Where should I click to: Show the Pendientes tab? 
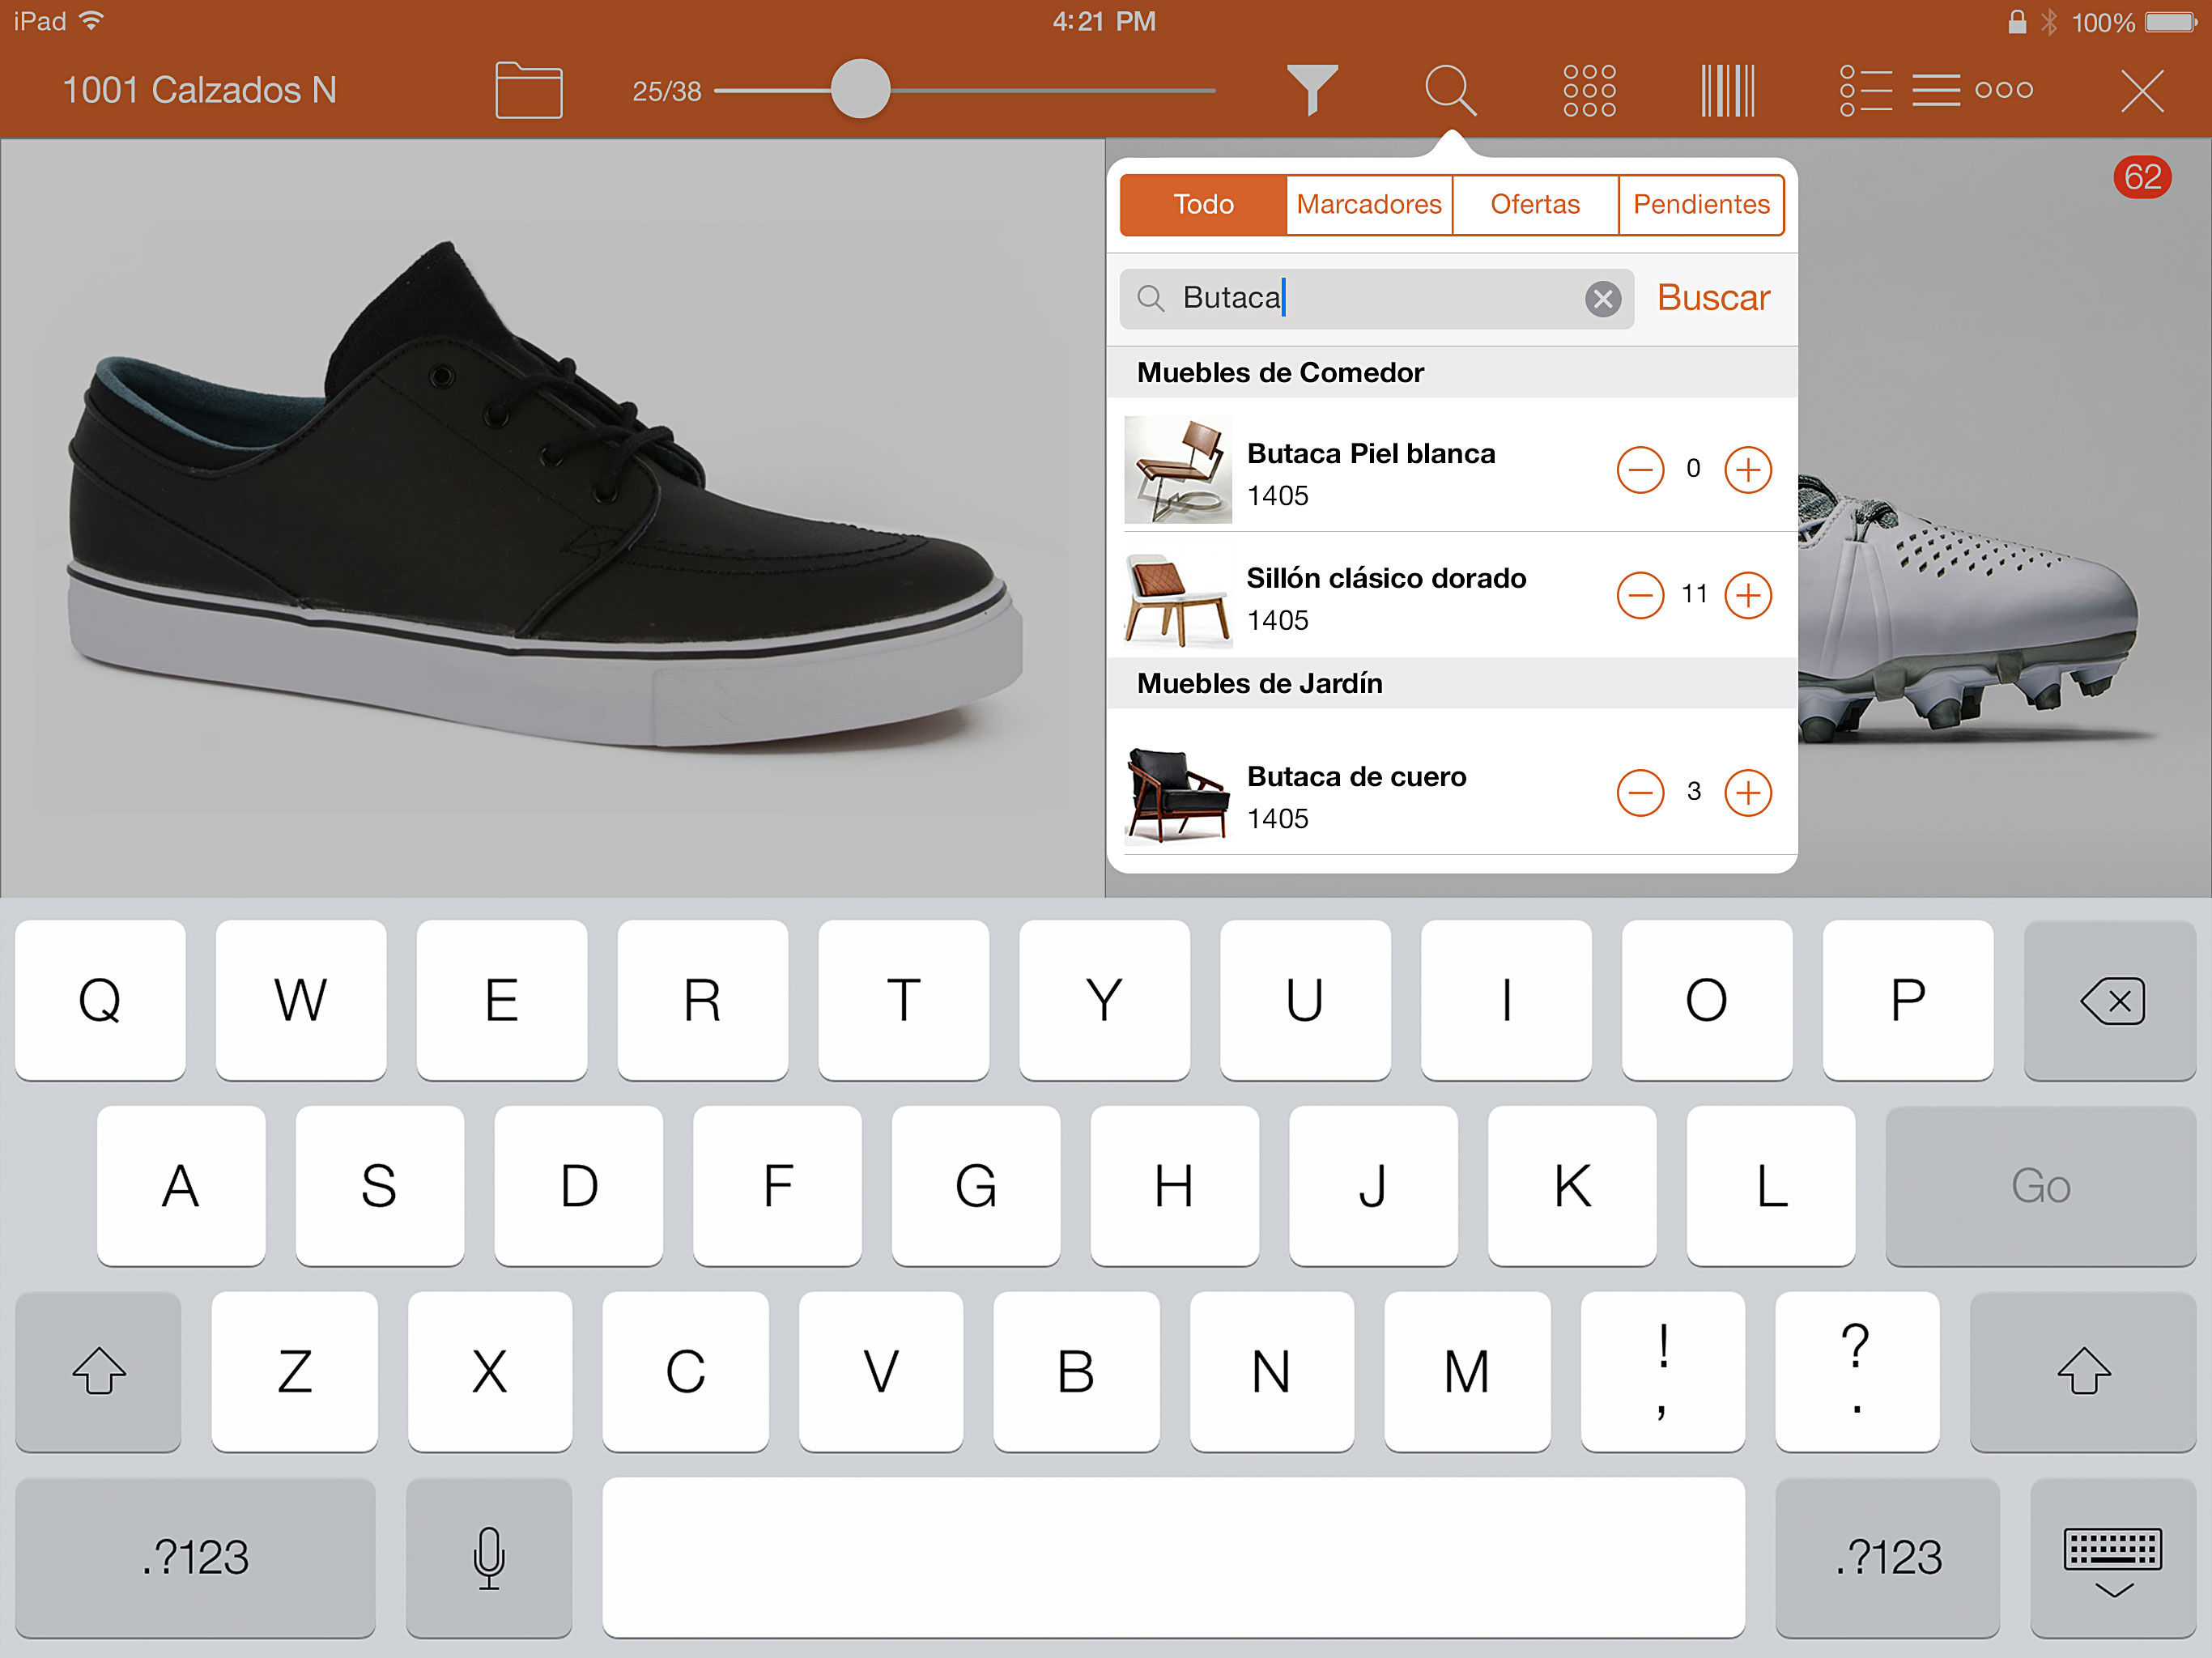point(1700,205)
